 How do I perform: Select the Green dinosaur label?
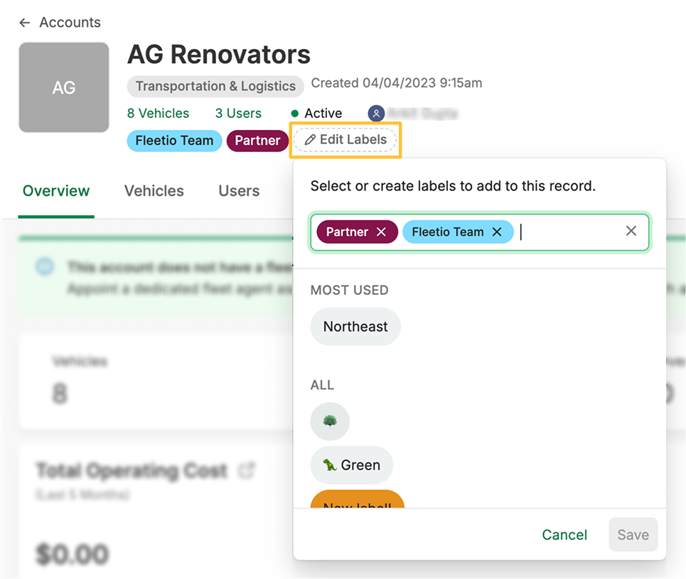click(351, 465)
